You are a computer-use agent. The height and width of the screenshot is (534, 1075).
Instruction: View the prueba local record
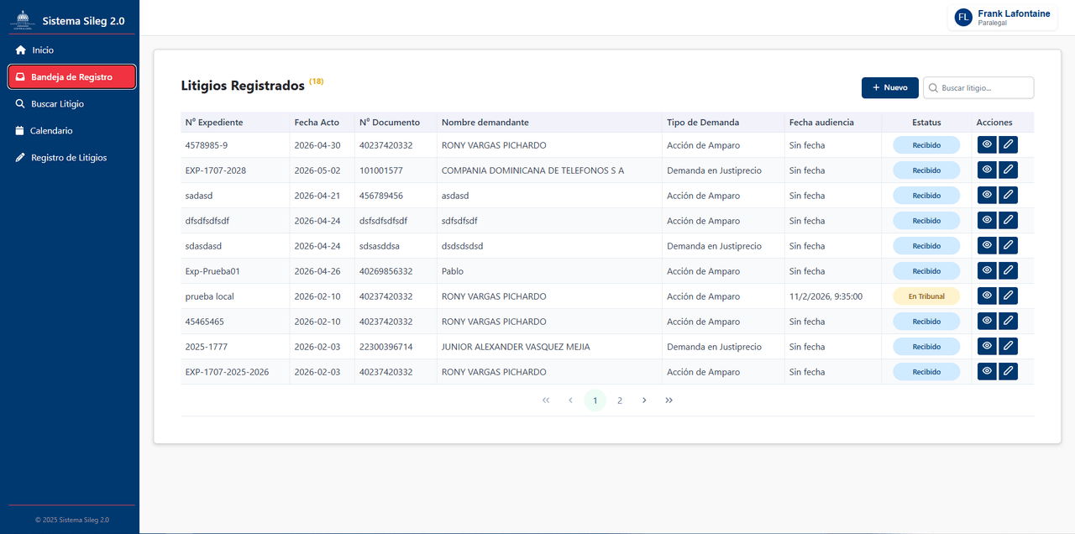tap(988, 296)
